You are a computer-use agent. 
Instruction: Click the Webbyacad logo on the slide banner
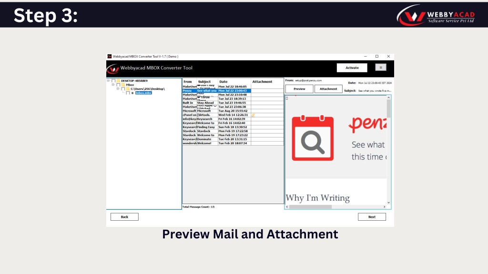click(436, 15)
